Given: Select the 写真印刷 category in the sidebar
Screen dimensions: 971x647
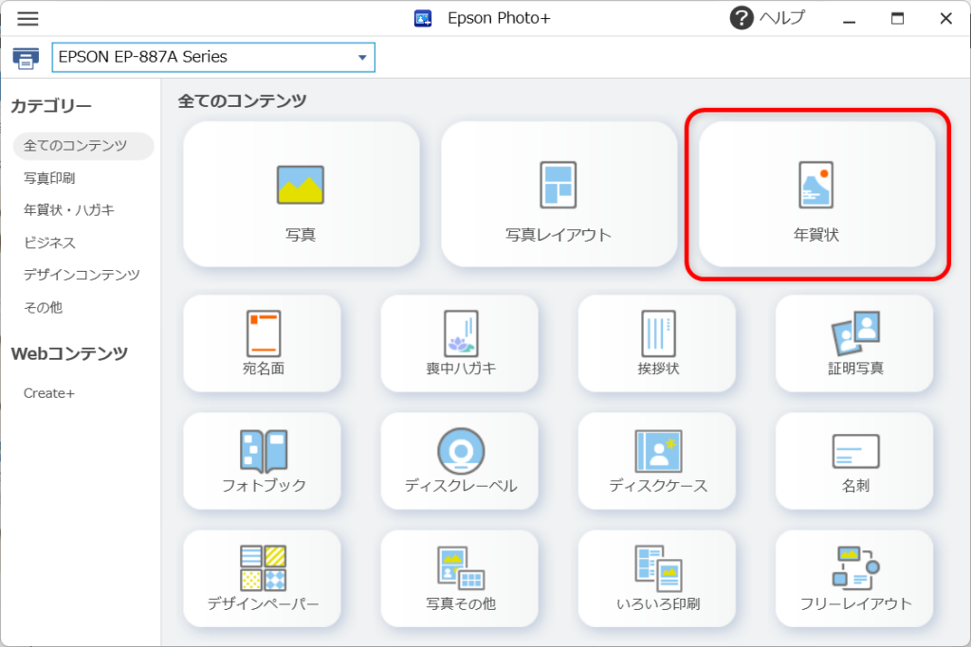Looking at the screenshot, I should 48,178.
